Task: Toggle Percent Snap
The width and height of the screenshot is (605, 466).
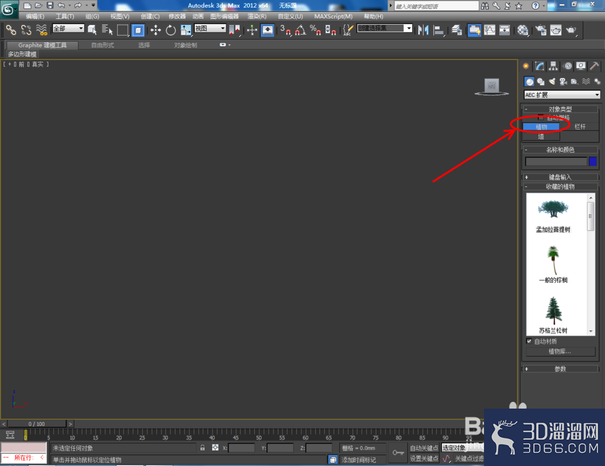Action: pyautogui.click(x=315, y=30)
